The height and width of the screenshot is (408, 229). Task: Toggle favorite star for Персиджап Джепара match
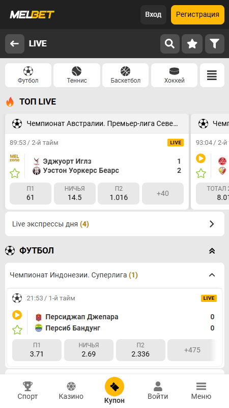(x=17, y=329)
